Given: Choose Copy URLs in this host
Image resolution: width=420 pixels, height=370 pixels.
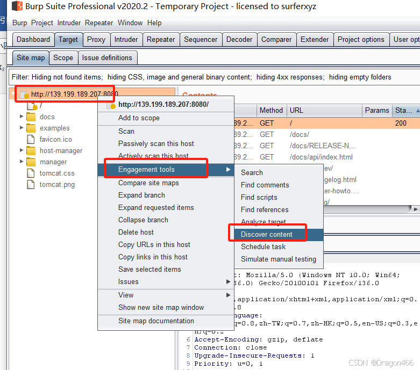Looking at the screenshot, I should pyautogui.click(x=166, y=244).
